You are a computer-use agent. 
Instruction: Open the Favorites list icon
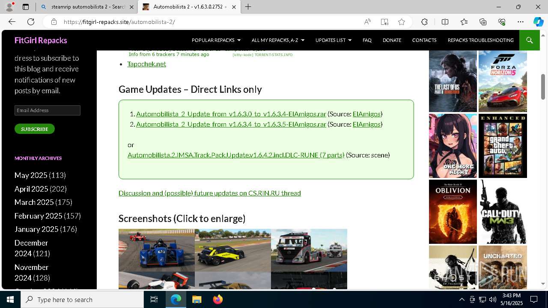tap(464, 22)
